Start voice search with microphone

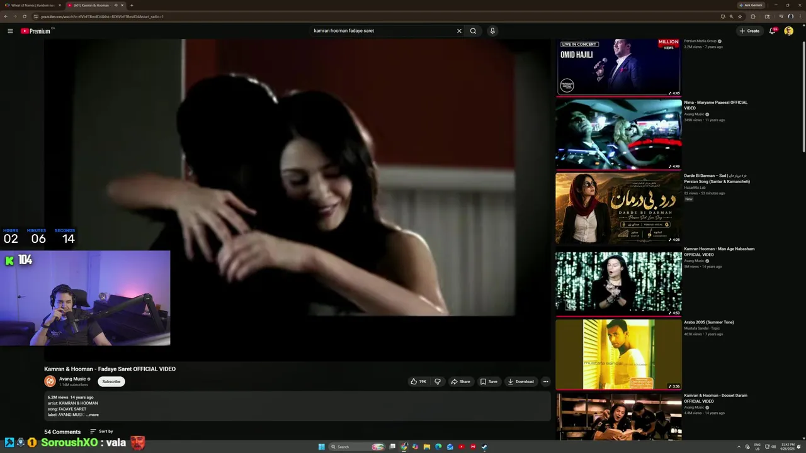coord(492,31)
